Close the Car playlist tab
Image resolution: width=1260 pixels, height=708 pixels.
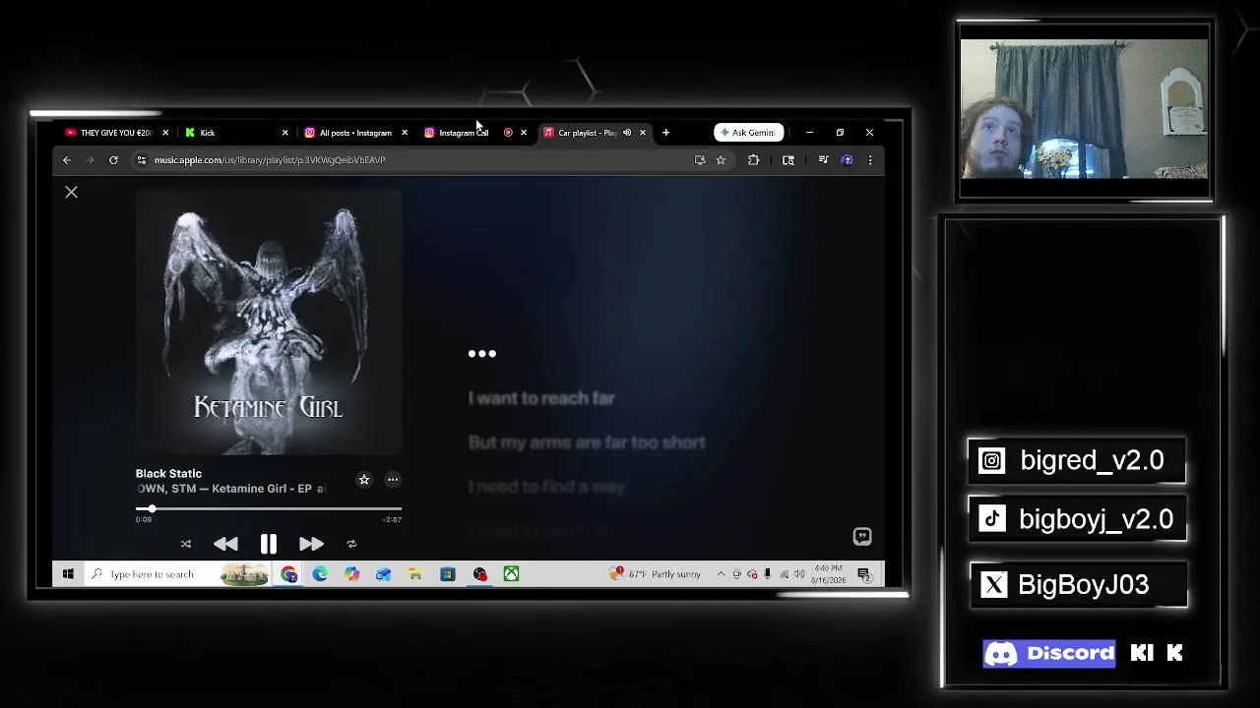(643, 133)
